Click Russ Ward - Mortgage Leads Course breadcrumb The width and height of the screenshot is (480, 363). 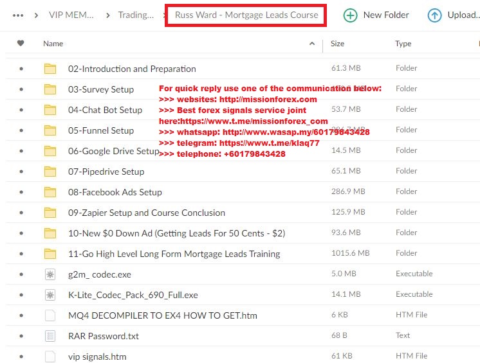[x=246, y=15]
